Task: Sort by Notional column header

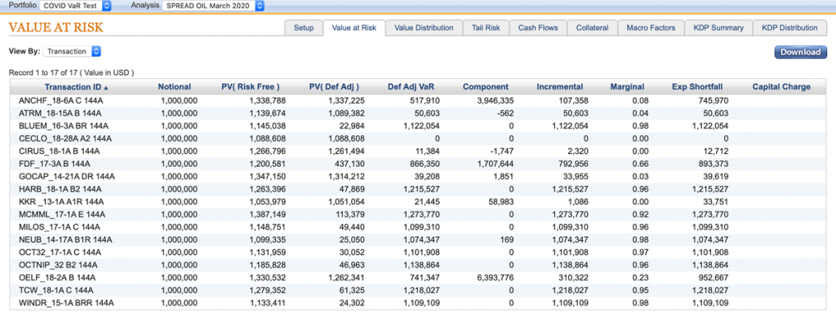Action: [175, 87]
